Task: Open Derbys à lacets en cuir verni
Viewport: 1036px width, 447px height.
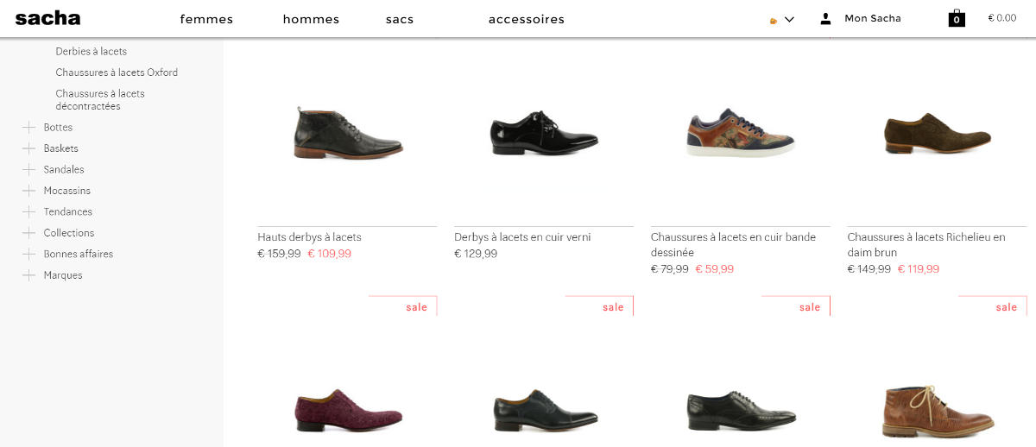Action: point(522,237)
